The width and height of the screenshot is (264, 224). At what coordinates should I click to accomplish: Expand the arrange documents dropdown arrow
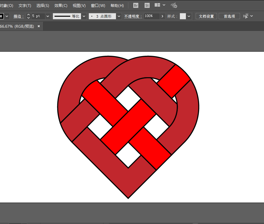[x=164, y=5]
